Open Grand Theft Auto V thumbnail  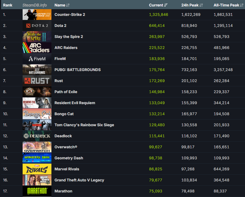coord(37,180)
